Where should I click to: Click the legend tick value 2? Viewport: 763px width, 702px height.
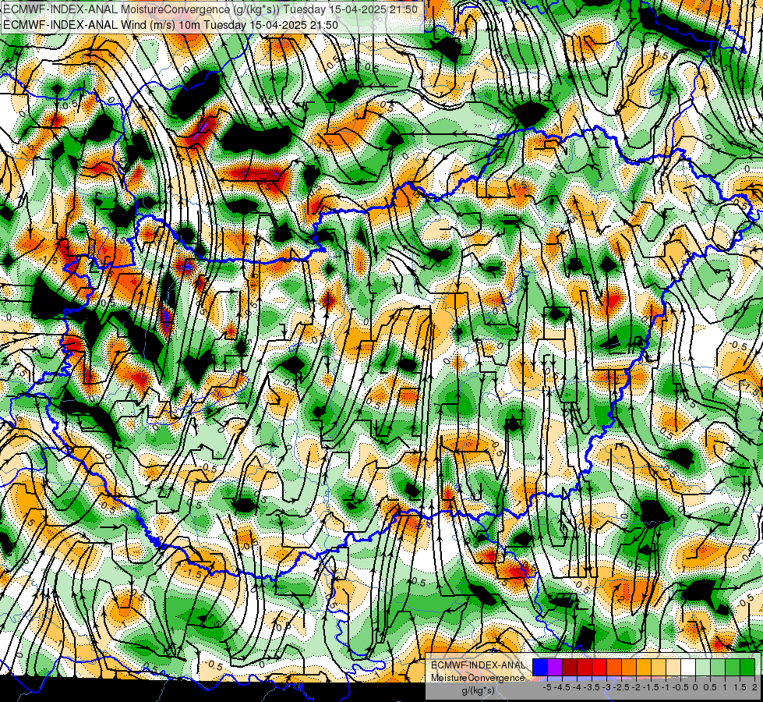(754, 687)
